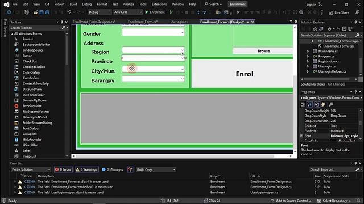Image resolution: width=364 pixels, height=204 pixels.
Task: Toggle the 3 Warnings filter
Action: (86, 169)
